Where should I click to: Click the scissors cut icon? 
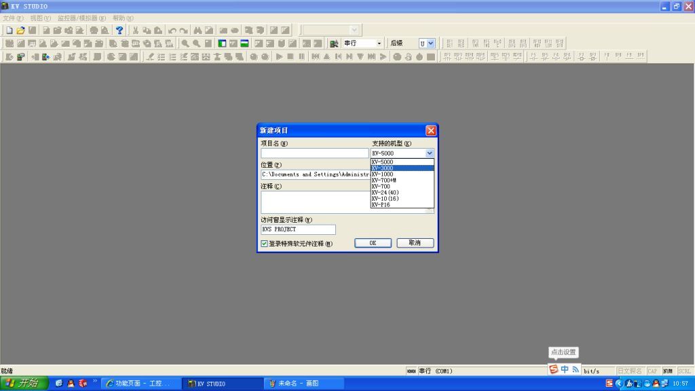pyautogui.click(x=136, y=31)
